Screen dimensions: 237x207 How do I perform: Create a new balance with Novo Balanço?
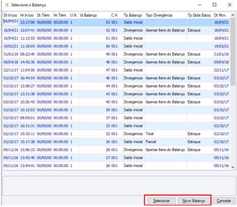pos(194,201)
